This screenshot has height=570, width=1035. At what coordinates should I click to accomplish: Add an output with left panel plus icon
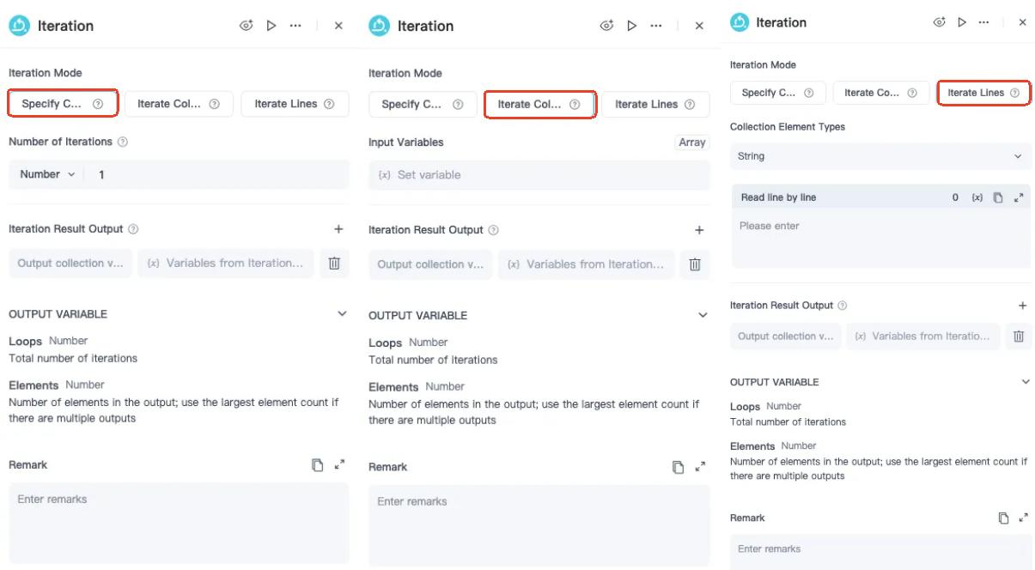click(x=338, y=229)
